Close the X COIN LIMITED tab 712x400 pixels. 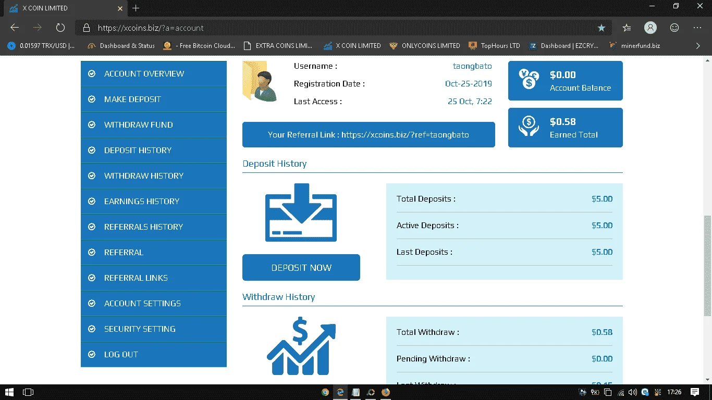pos(120,8)
